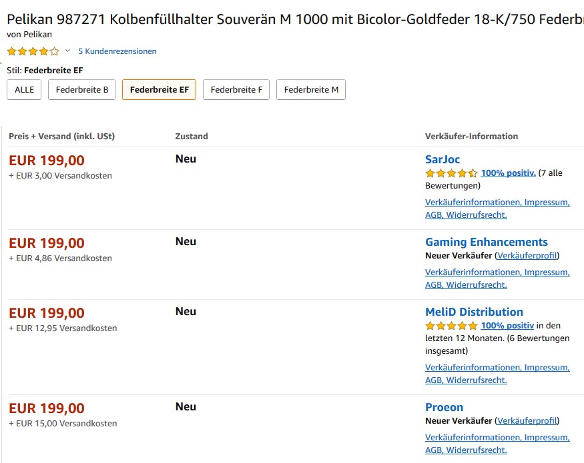Select Federbreite EF style
The image size is (584, 463).
tap(159, 90)
